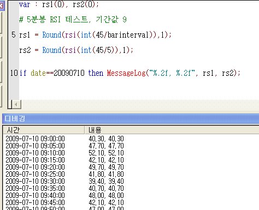Click the 'rs2 = Round' code line
This screenshot has width=259, height=210.
tap(76, 50)
